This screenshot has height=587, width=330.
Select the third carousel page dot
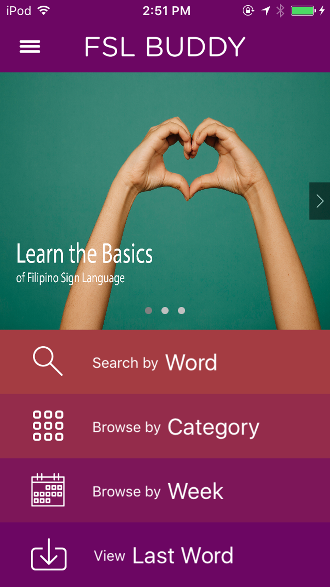pos(181,310)
